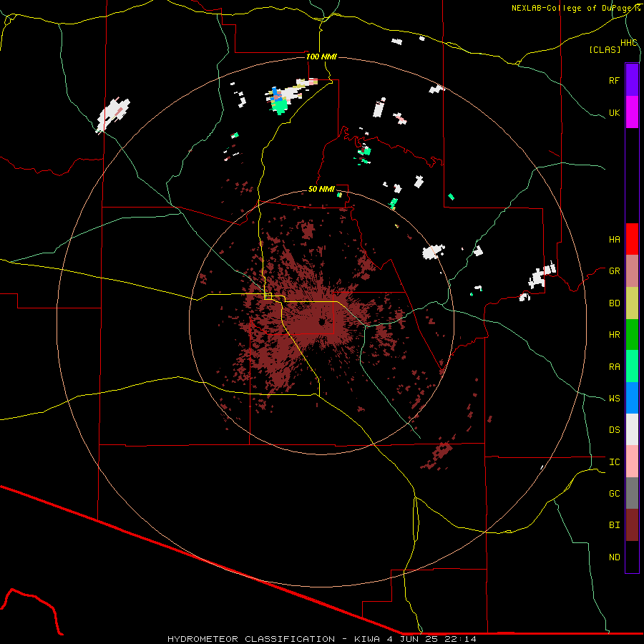Click the BD big drops swatch
The width and height of the screenshot is (644, 644).
coord(632,303)
